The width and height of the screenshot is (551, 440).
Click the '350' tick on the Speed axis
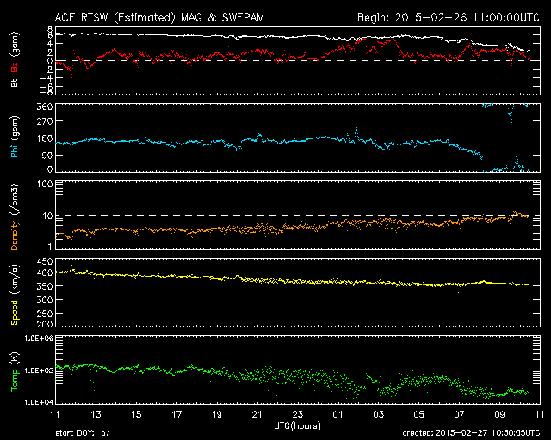pyautogui.click(x=45, y=286)
